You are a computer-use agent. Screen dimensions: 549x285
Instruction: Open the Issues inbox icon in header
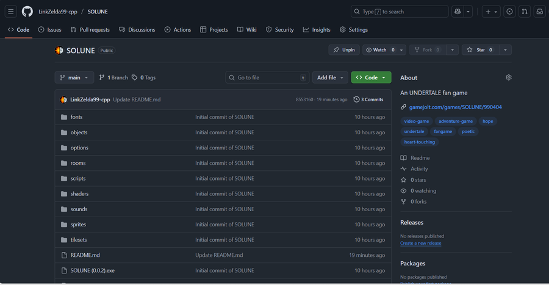[509, 12]
